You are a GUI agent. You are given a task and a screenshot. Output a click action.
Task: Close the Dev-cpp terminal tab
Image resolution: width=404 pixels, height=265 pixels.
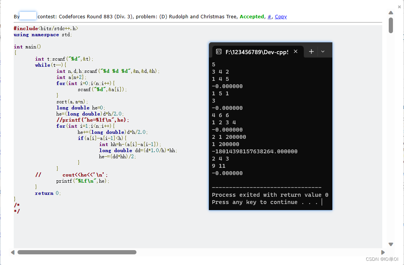point(295,51)
